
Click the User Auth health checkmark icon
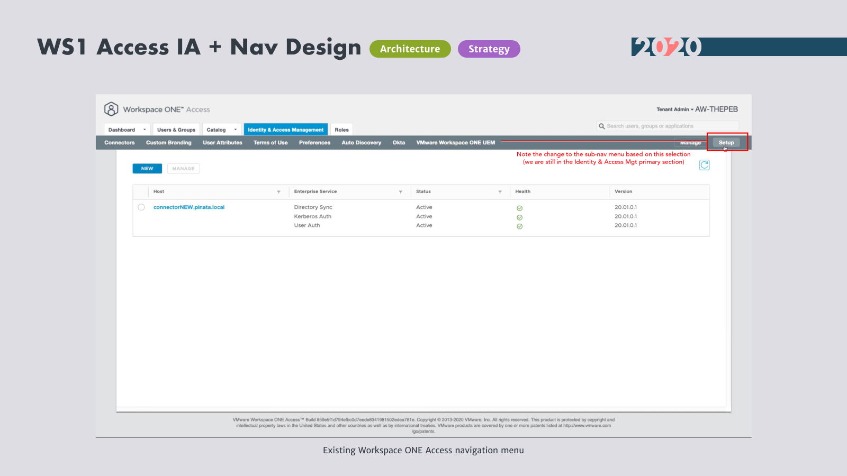[519, 226]
